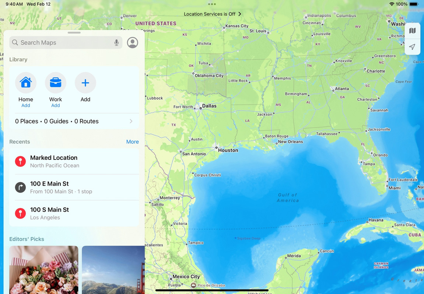Tap the plus Add icon
Image resolution: width=424 pixels, height=294 pixels.
click(85, 83)
